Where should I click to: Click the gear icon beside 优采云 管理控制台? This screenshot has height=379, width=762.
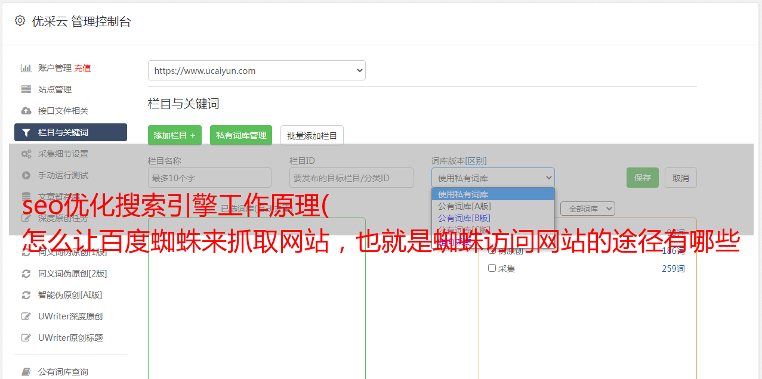[x=20, y=21]
